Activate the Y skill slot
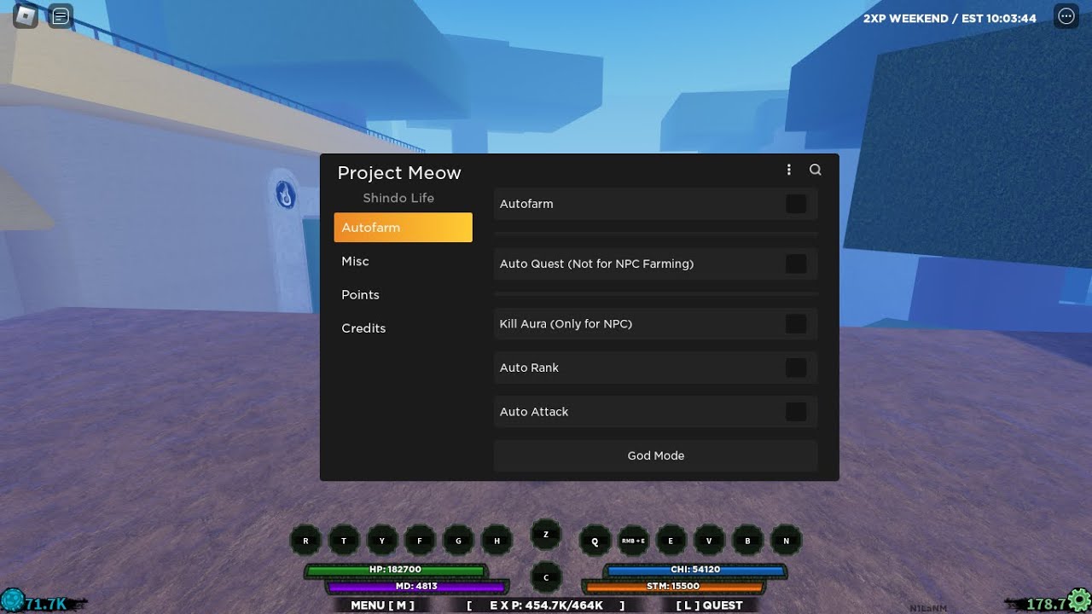The image size is (1092, 614). tap(382, 541)
